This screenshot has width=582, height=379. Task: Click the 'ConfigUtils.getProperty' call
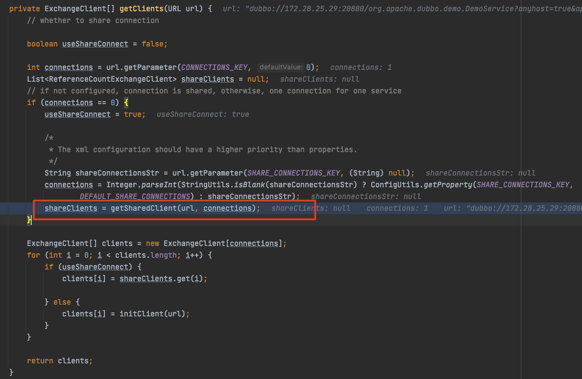[421, 184]
